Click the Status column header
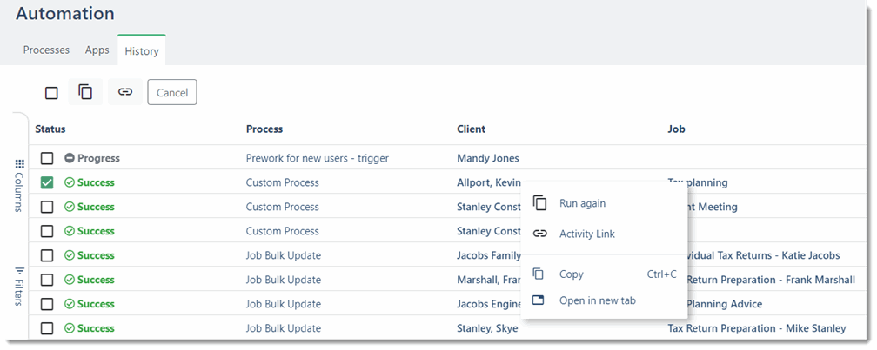877x350 pixels. coord(50,129)
